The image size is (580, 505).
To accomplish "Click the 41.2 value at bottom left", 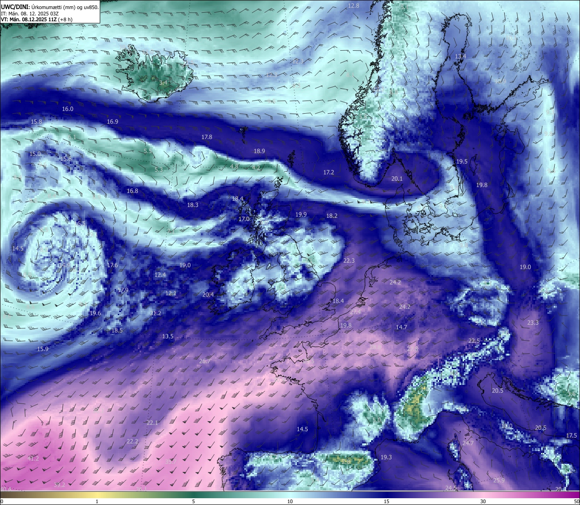I will (33, 458).
